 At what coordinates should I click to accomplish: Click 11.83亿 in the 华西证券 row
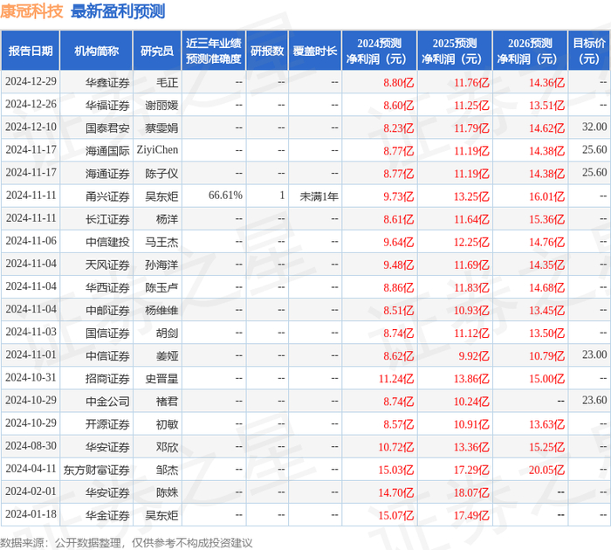coord(471,288)
